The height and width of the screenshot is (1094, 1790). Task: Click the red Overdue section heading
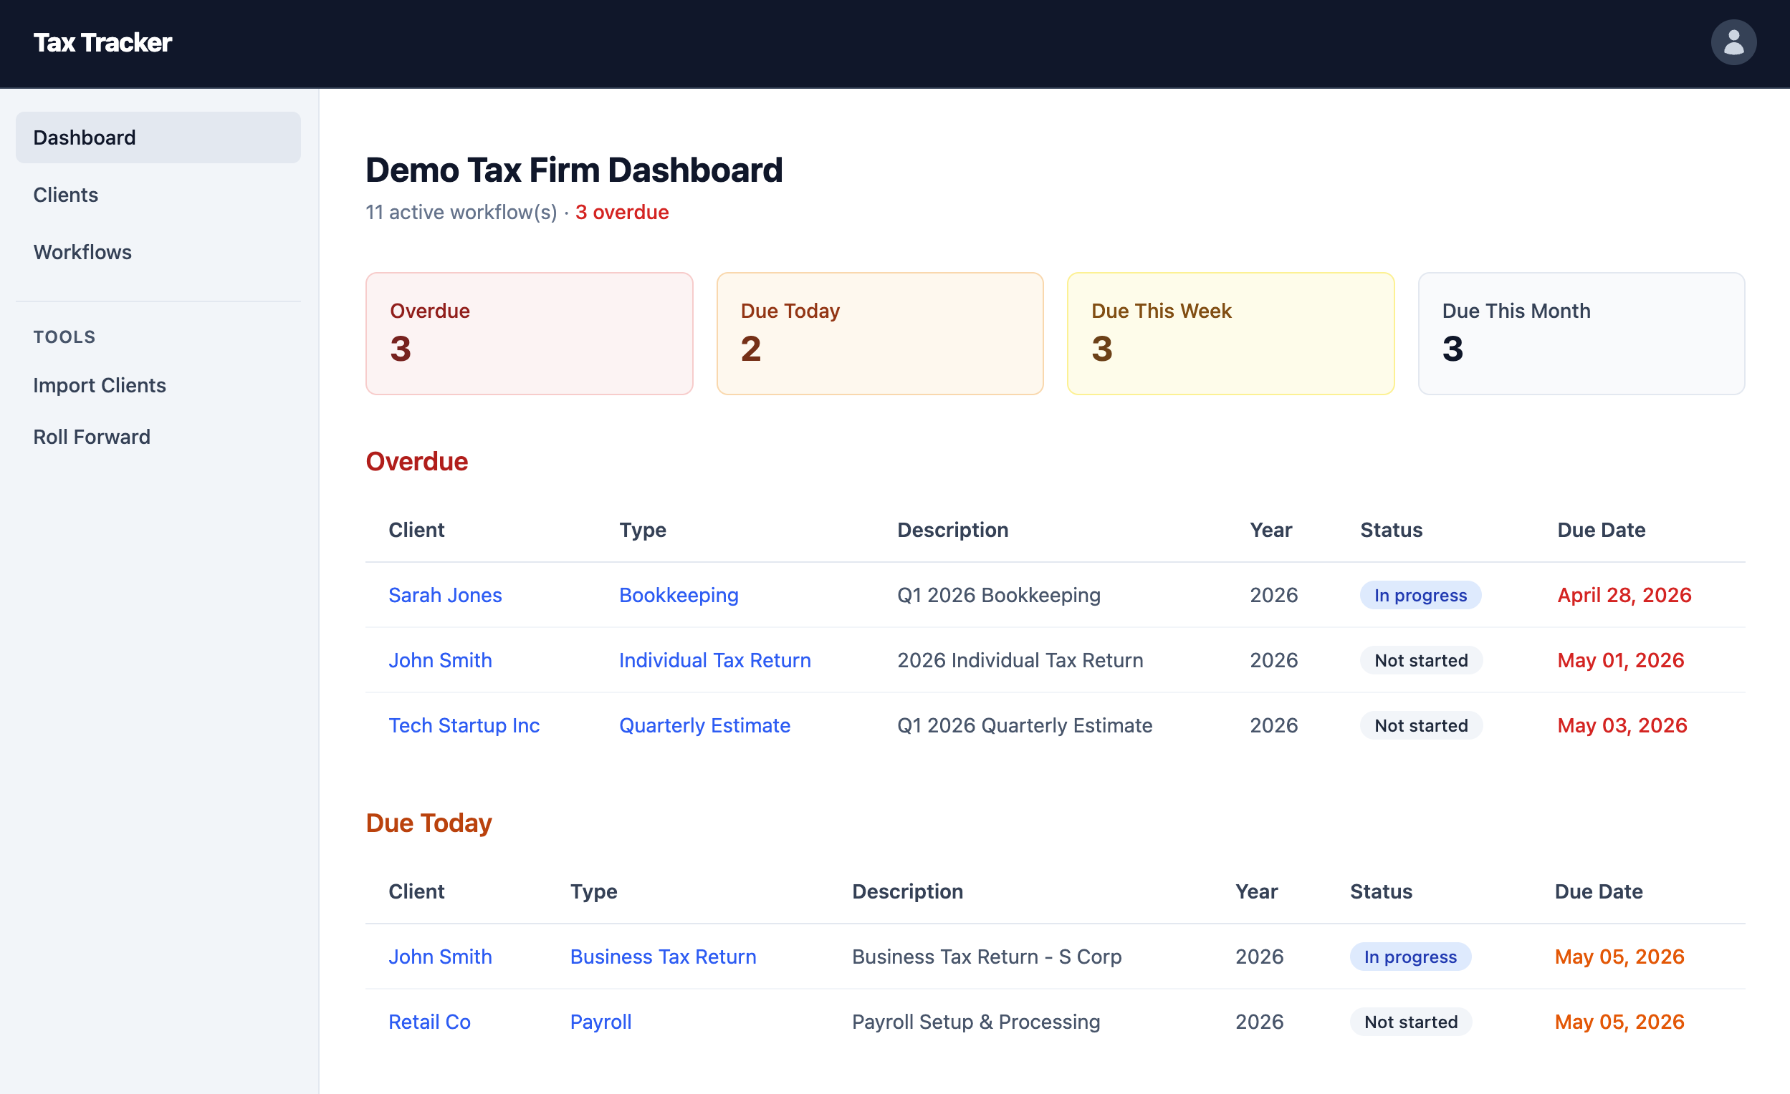[x=417, y=462]
